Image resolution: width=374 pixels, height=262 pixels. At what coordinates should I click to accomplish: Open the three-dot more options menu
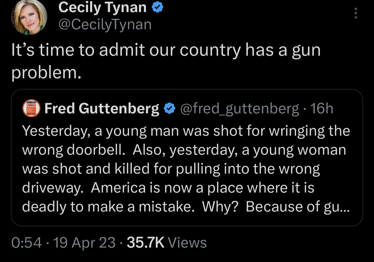(356, 13)
